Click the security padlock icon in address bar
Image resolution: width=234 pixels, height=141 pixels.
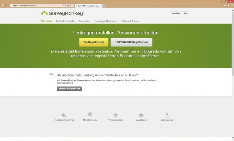click(68, 6)
